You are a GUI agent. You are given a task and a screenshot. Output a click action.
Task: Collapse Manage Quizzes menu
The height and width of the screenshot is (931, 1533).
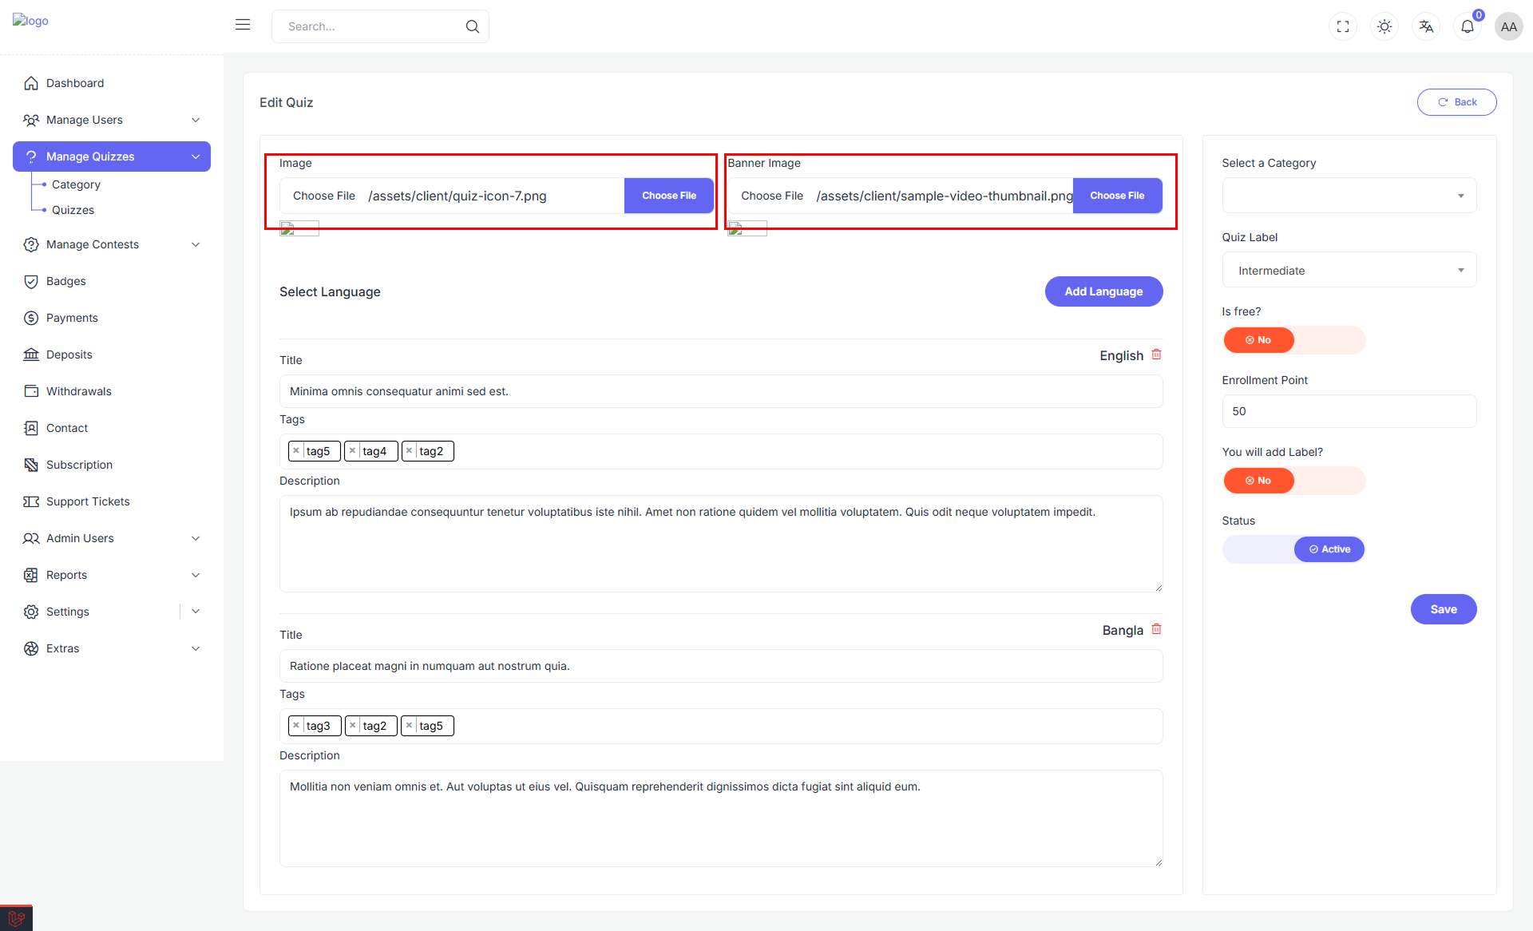coord(112,156)
